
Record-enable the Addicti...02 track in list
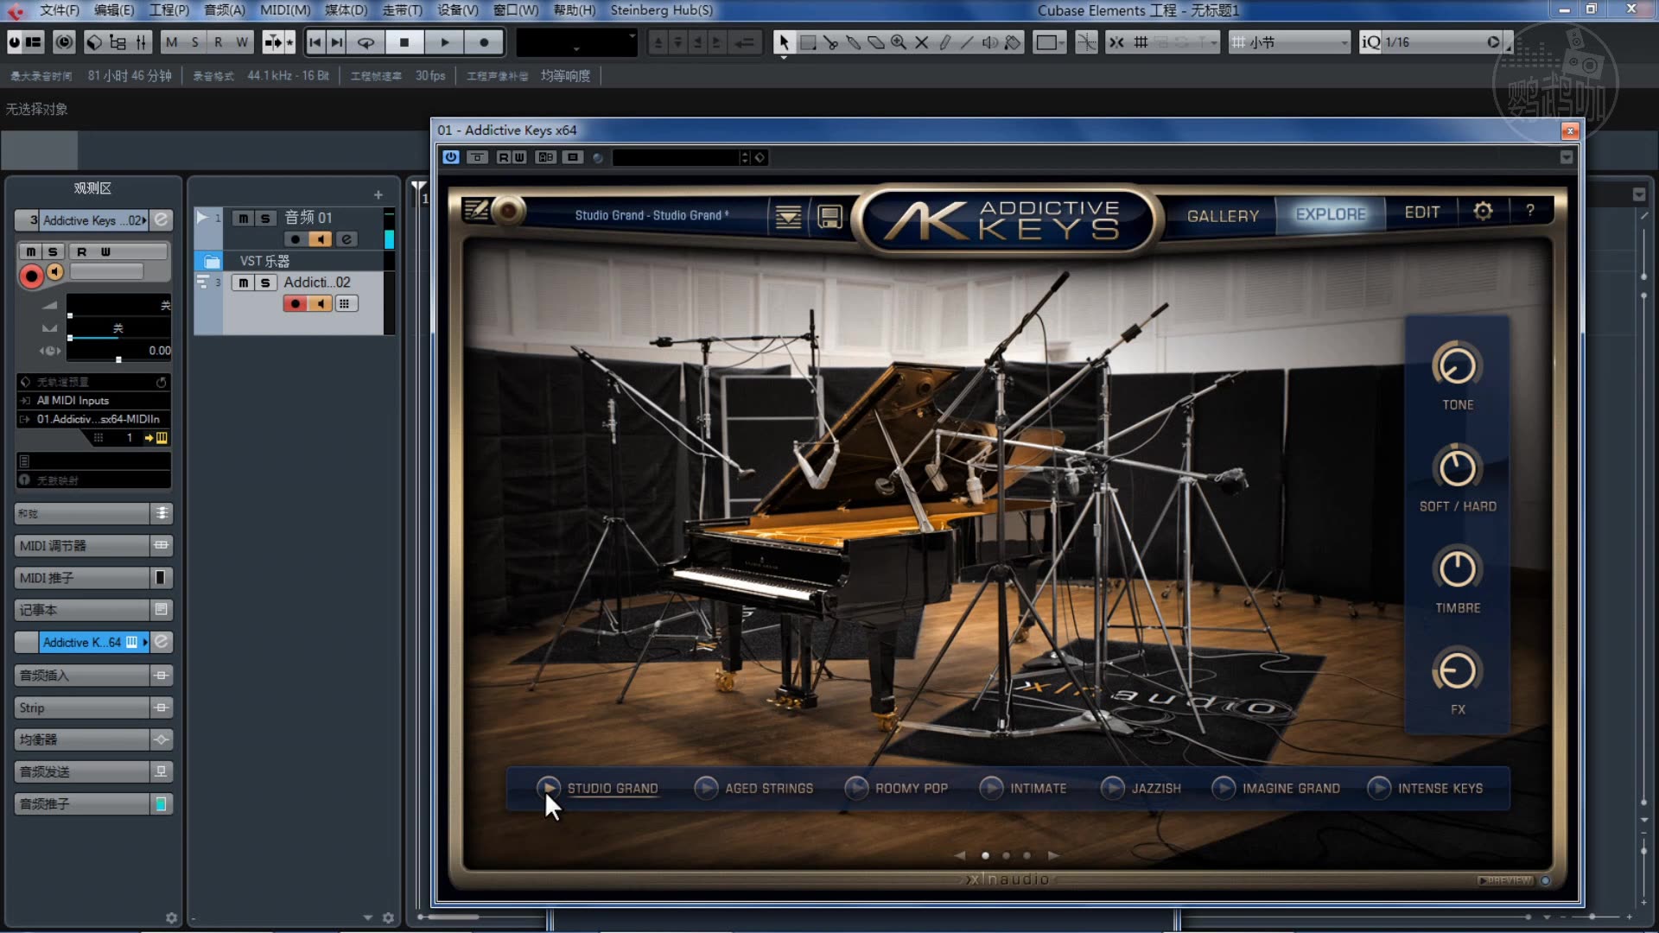pos(296,303)
